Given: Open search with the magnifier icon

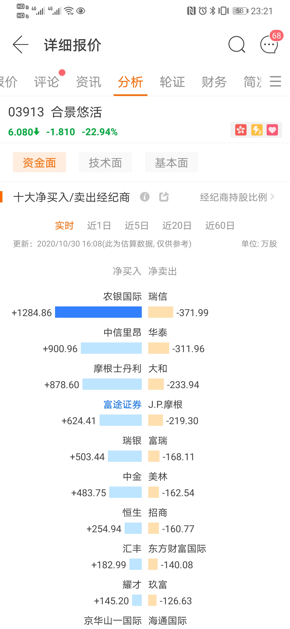Looking at the screenshot, I should 237,45.
